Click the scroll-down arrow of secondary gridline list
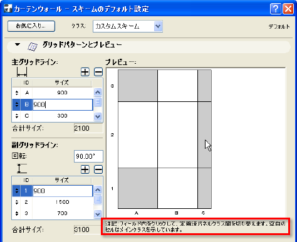 point(98,214)
